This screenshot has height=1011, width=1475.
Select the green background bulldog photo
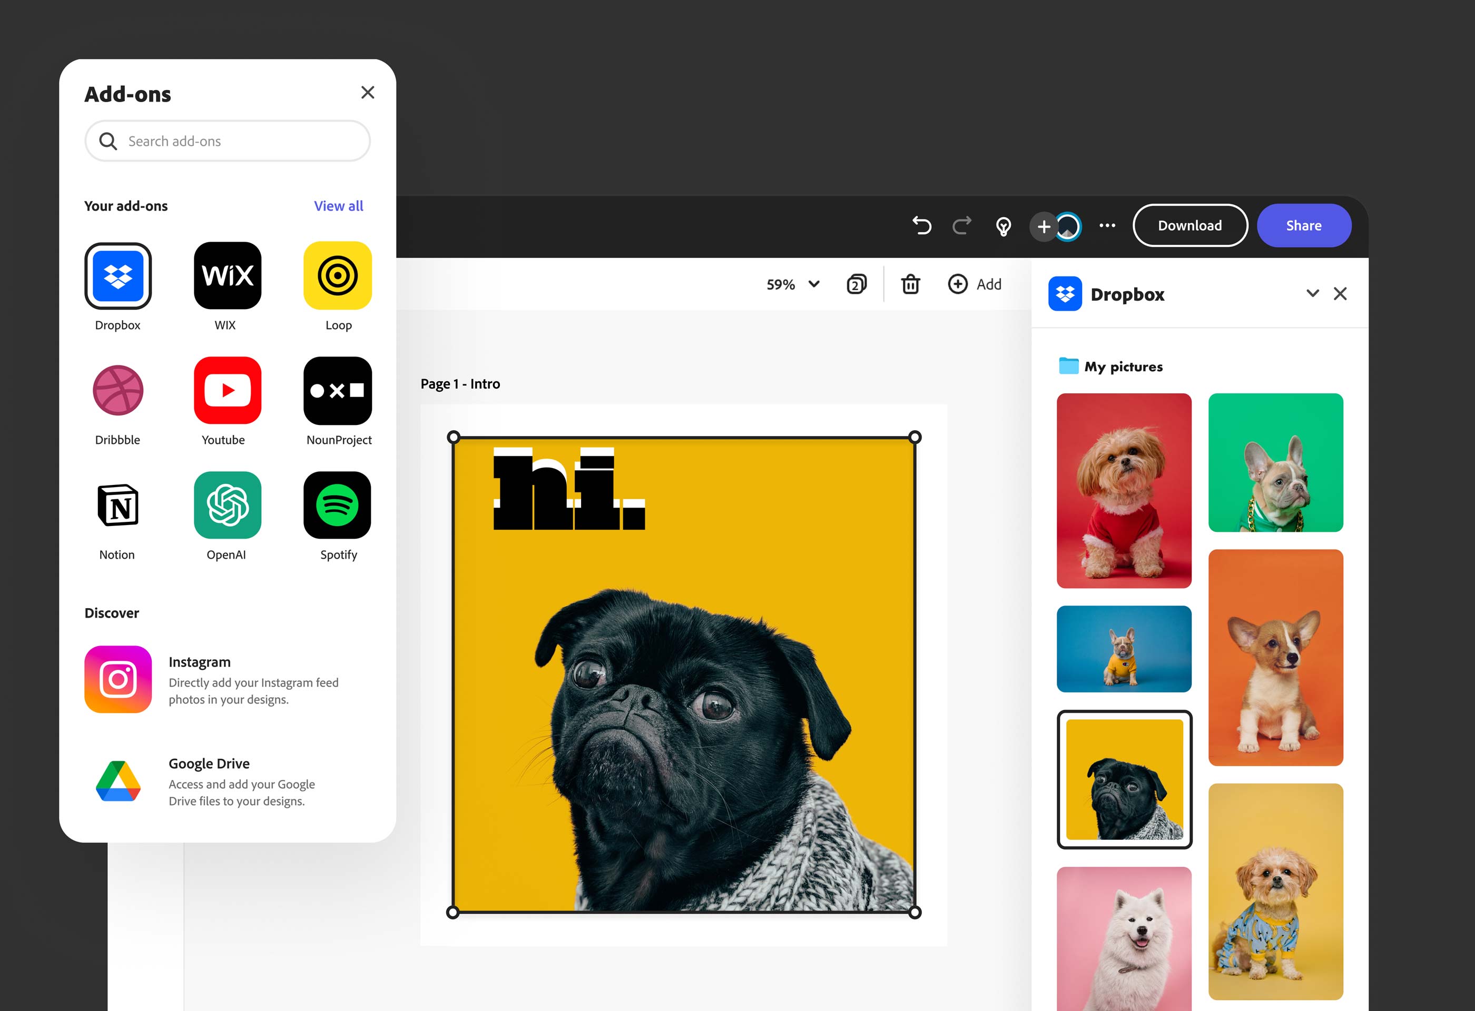[x=1276, y=462]
